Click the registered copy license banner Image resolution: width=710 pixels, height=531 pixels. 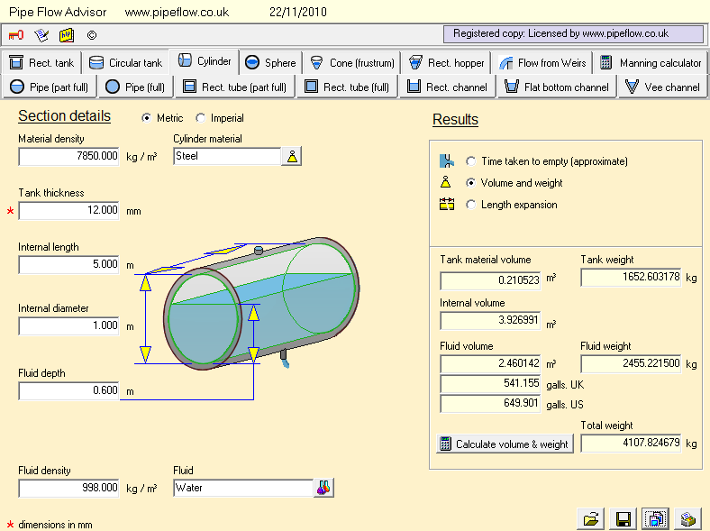pos(572,33)
